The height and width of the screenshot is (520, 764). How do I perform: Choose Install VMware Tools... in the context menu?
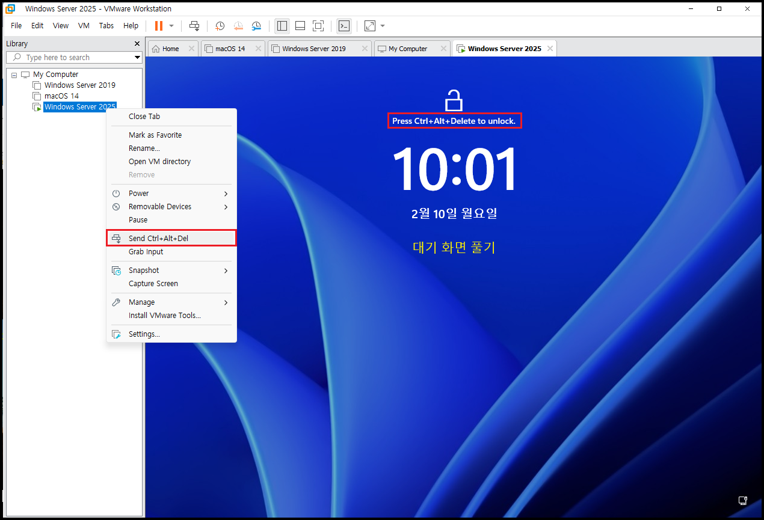171,316
